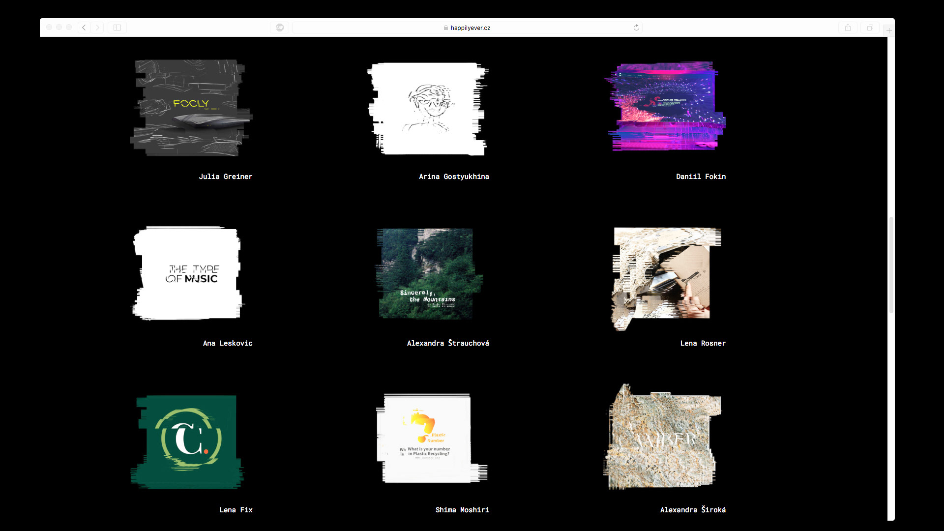Open Sincerely, the Mountains project thumbnail
This screenshot has height=531, width=944.
427,273
